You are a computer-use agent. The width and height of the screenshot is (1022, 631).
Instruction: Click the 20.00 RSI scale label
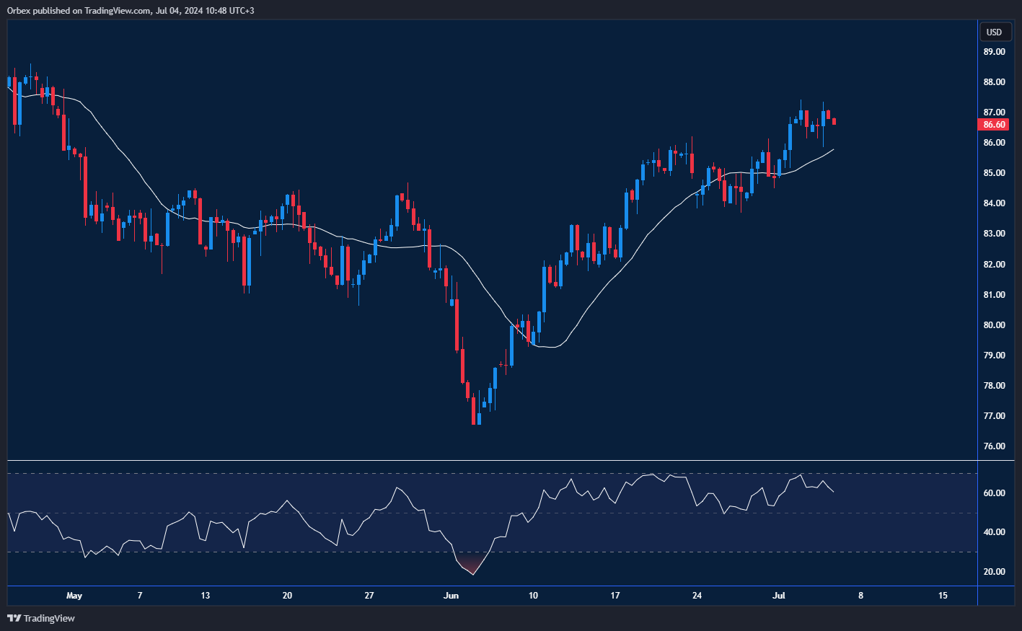click(x=995, y=572)
